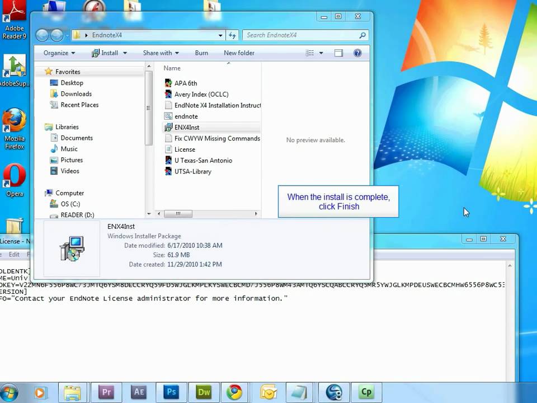Launch Adobe Captivate from taskbar
Viewport: 537px width, 403px height.
pos(366,392)
